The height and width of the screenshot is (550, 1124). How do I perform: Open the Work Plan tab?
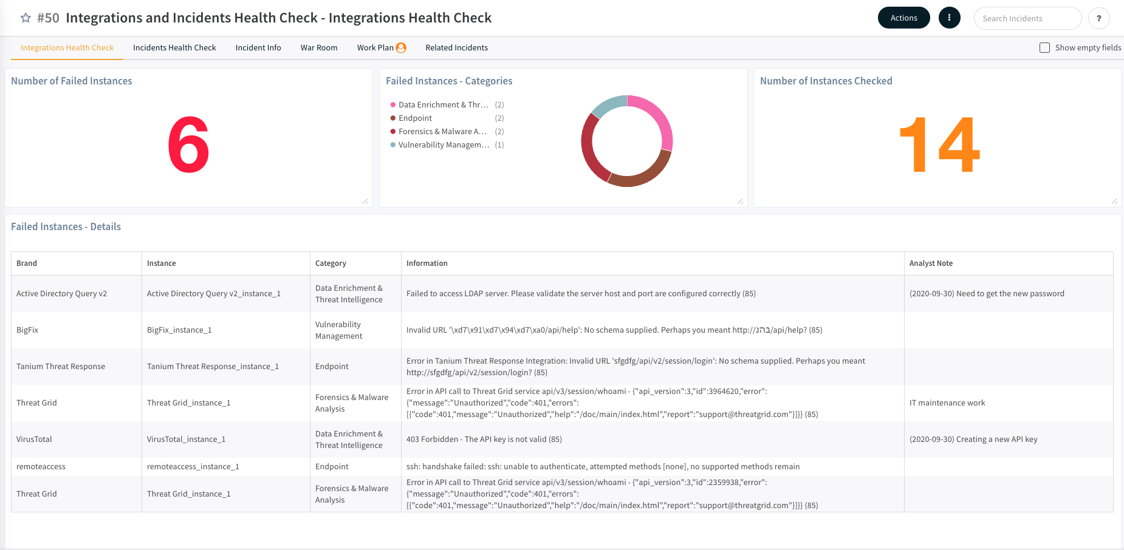375,47
